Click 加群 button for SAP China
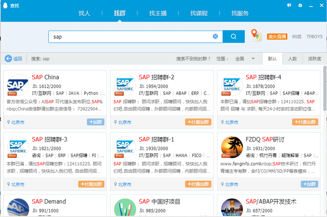This screenshot has width=327, height=217. [x=95, y=122]
